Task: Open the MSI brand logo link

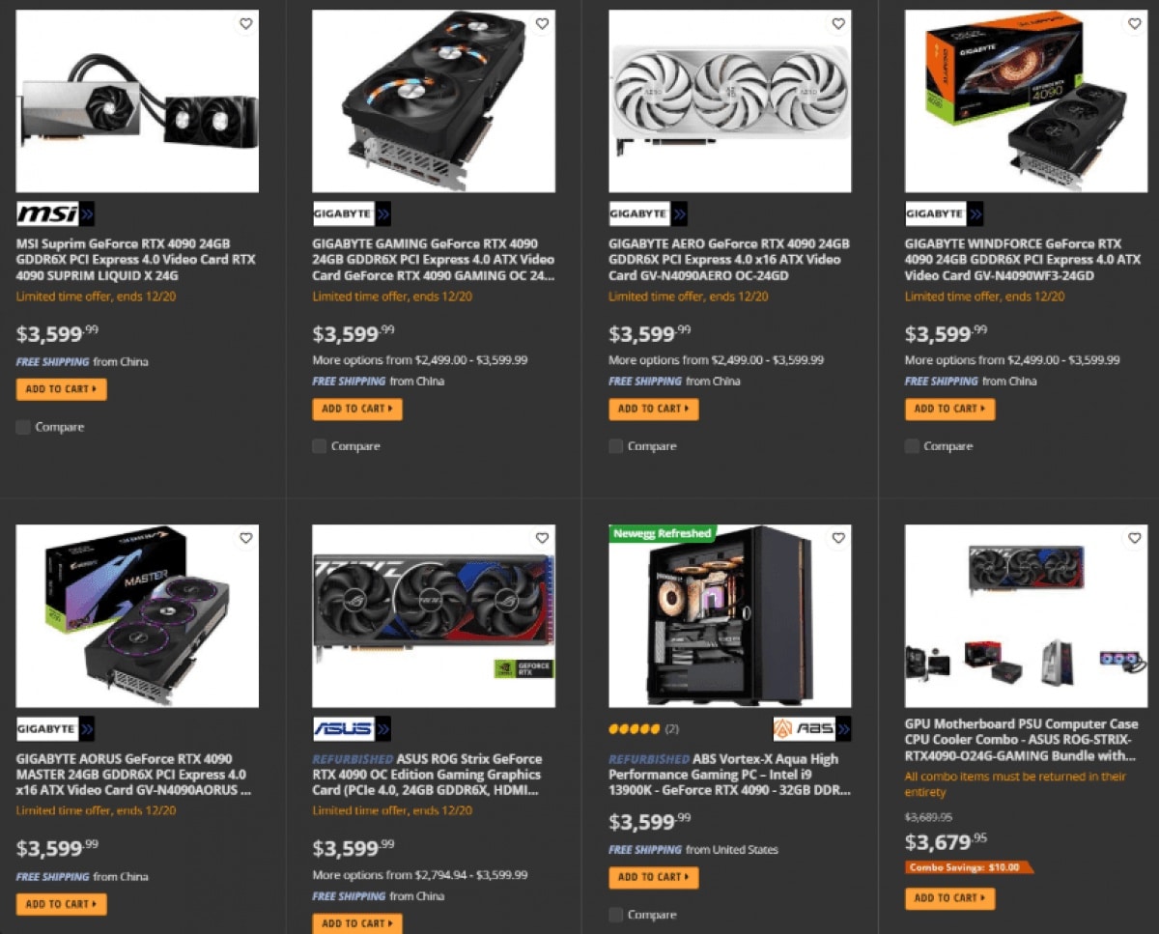Action: click(x=55, y=213)
